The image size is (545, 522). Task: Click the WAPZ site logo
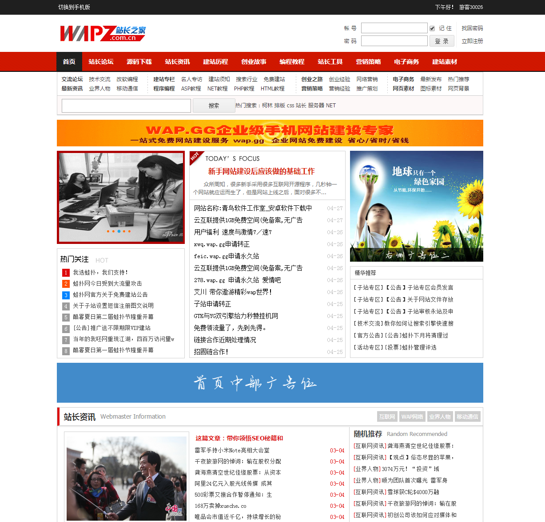103,34
